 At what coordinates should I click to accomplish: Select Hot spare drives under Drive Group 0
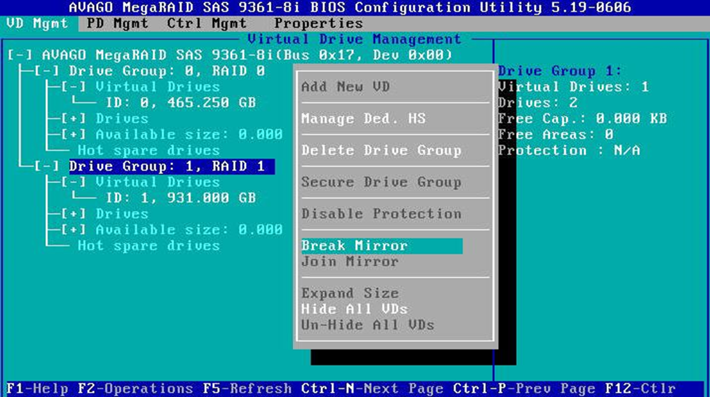tap(149, 151)
